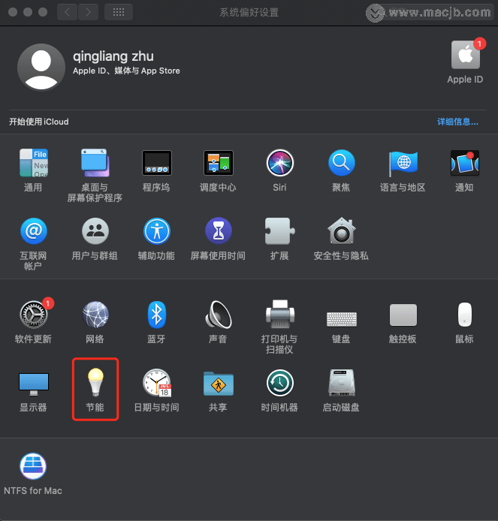Go forward with the toolbar forward arrow
The height and width of the screenshot is (521, 498).
tap(88, 12)
